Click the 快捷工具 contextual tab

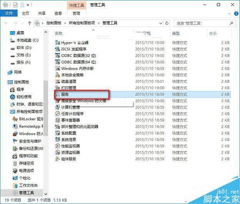77,5
